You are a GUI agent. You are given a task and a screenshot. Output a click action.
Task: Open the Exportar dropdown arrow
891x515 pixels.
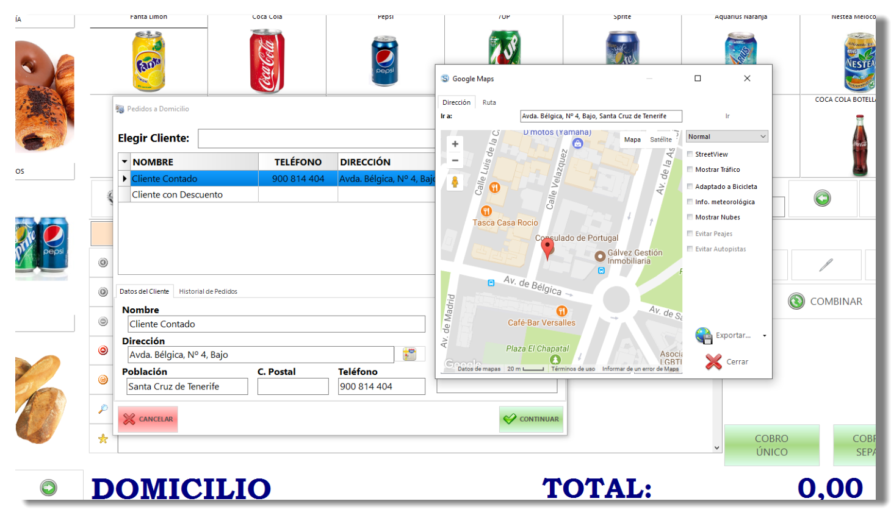tap(764, 336)
